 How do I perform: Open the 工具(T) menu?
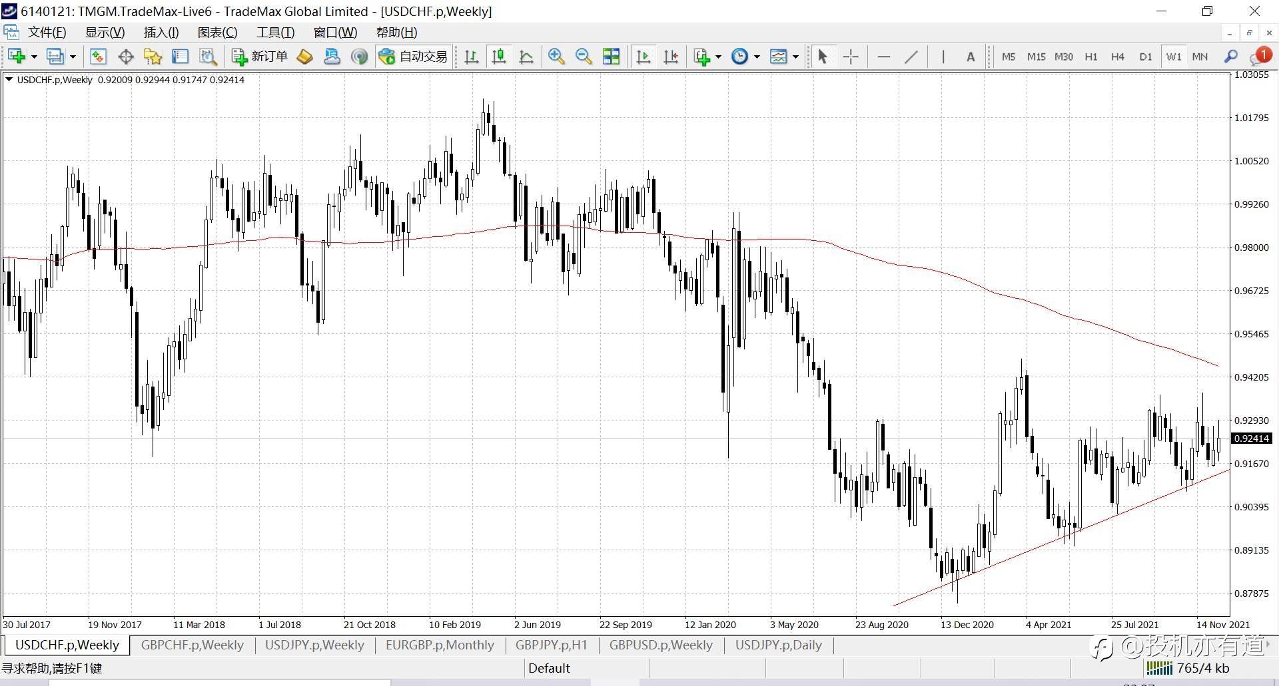coord(275,33)
